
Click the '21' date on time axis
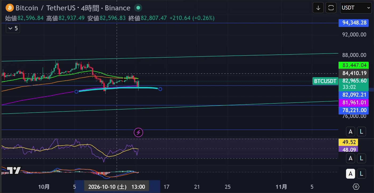pyautogui.click(x=197, y=187)
